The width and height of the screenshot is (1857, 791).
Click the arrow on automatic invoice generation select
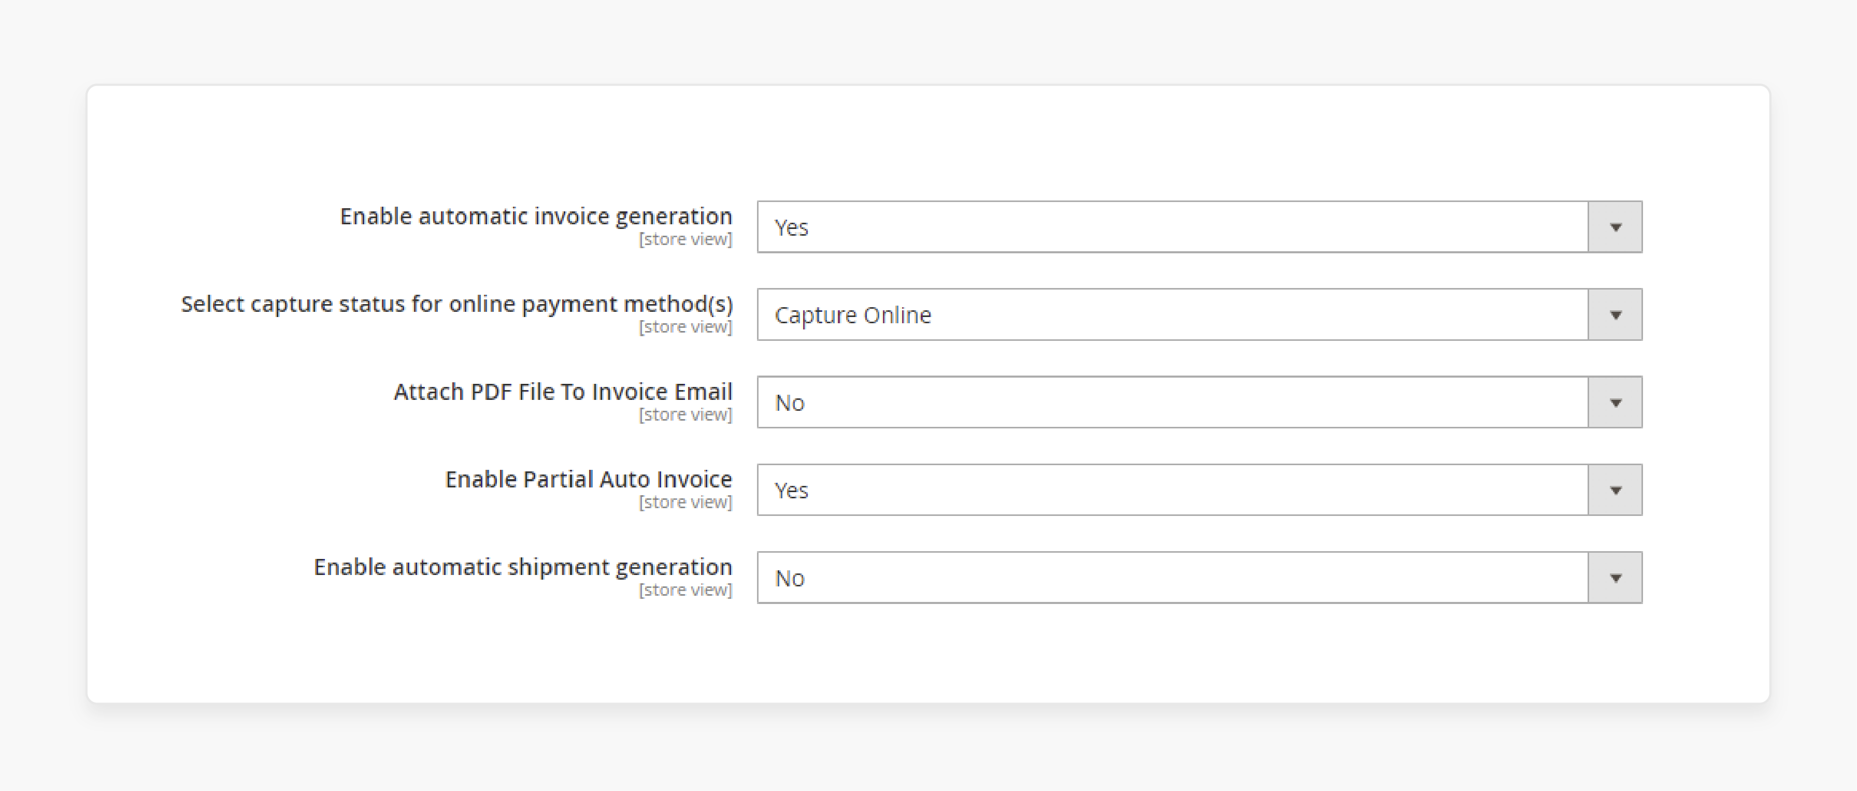coord(1615,227)
